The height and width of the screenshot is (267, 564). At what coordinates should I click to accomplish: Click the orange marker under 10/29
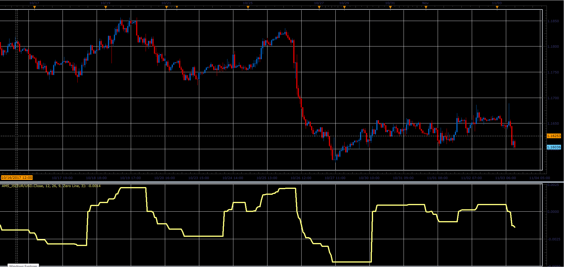[x=344, y=7]
